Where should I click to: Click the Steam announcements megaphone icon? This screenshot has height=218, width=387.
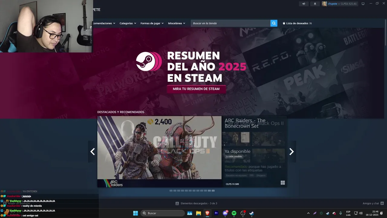(304, 4)
